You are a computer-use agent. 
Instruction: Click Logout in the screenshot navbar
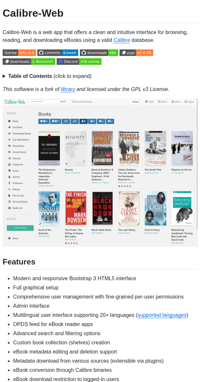(189, 101)
